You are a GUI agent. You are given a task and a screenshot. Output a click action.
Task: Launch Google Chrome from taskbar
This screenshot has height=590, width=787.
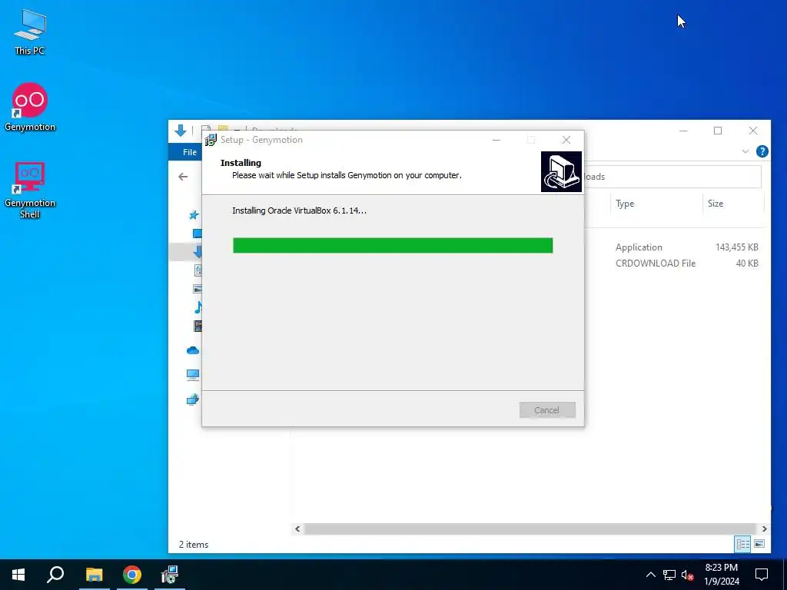132,575
